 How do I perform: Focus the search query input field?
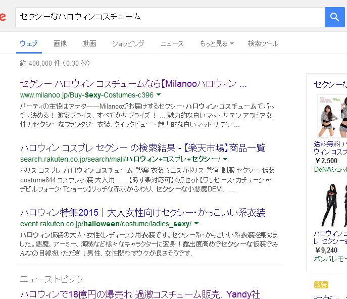[170, 17]
